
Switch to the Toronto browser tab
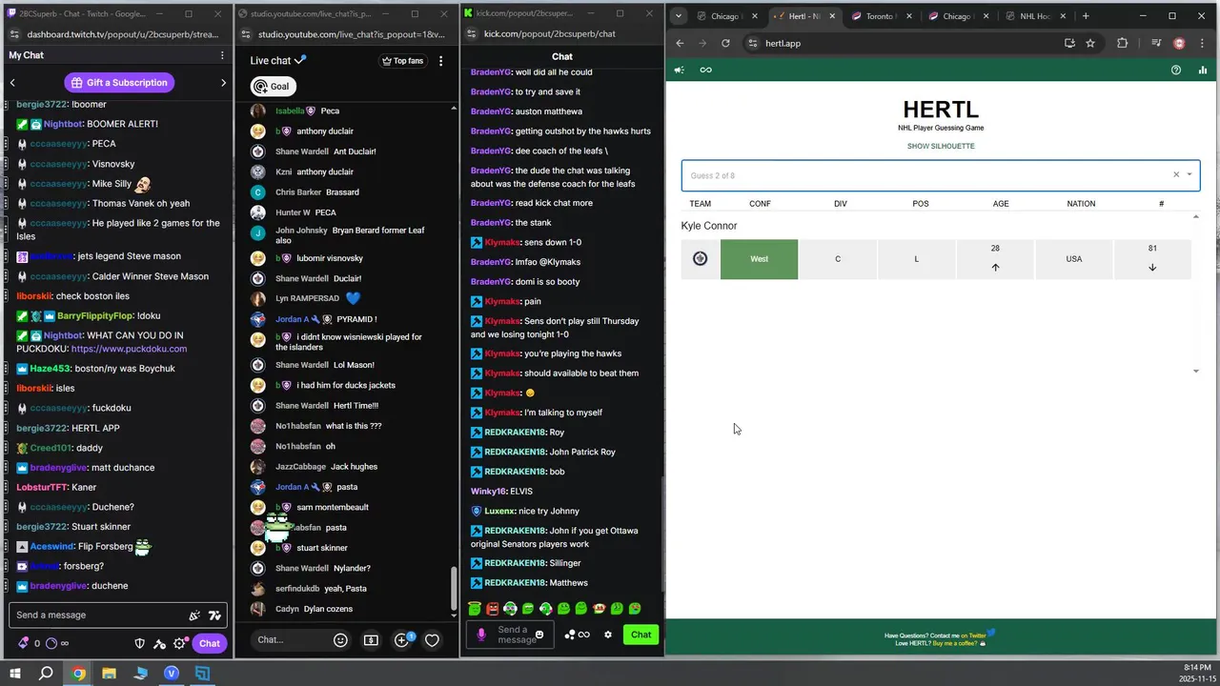point(883,16)
